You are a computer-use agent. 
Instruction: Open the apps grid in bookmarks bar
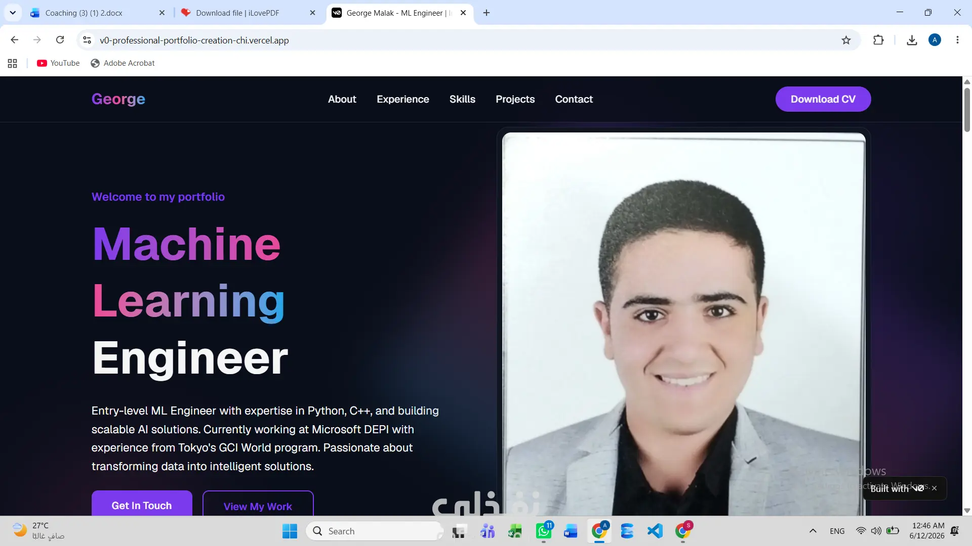(13, 63)
